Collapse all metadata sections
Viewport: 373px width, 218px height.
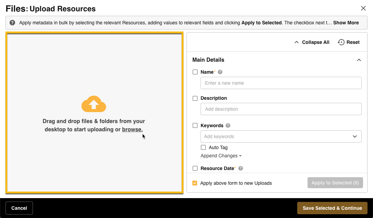pos(312,42)
